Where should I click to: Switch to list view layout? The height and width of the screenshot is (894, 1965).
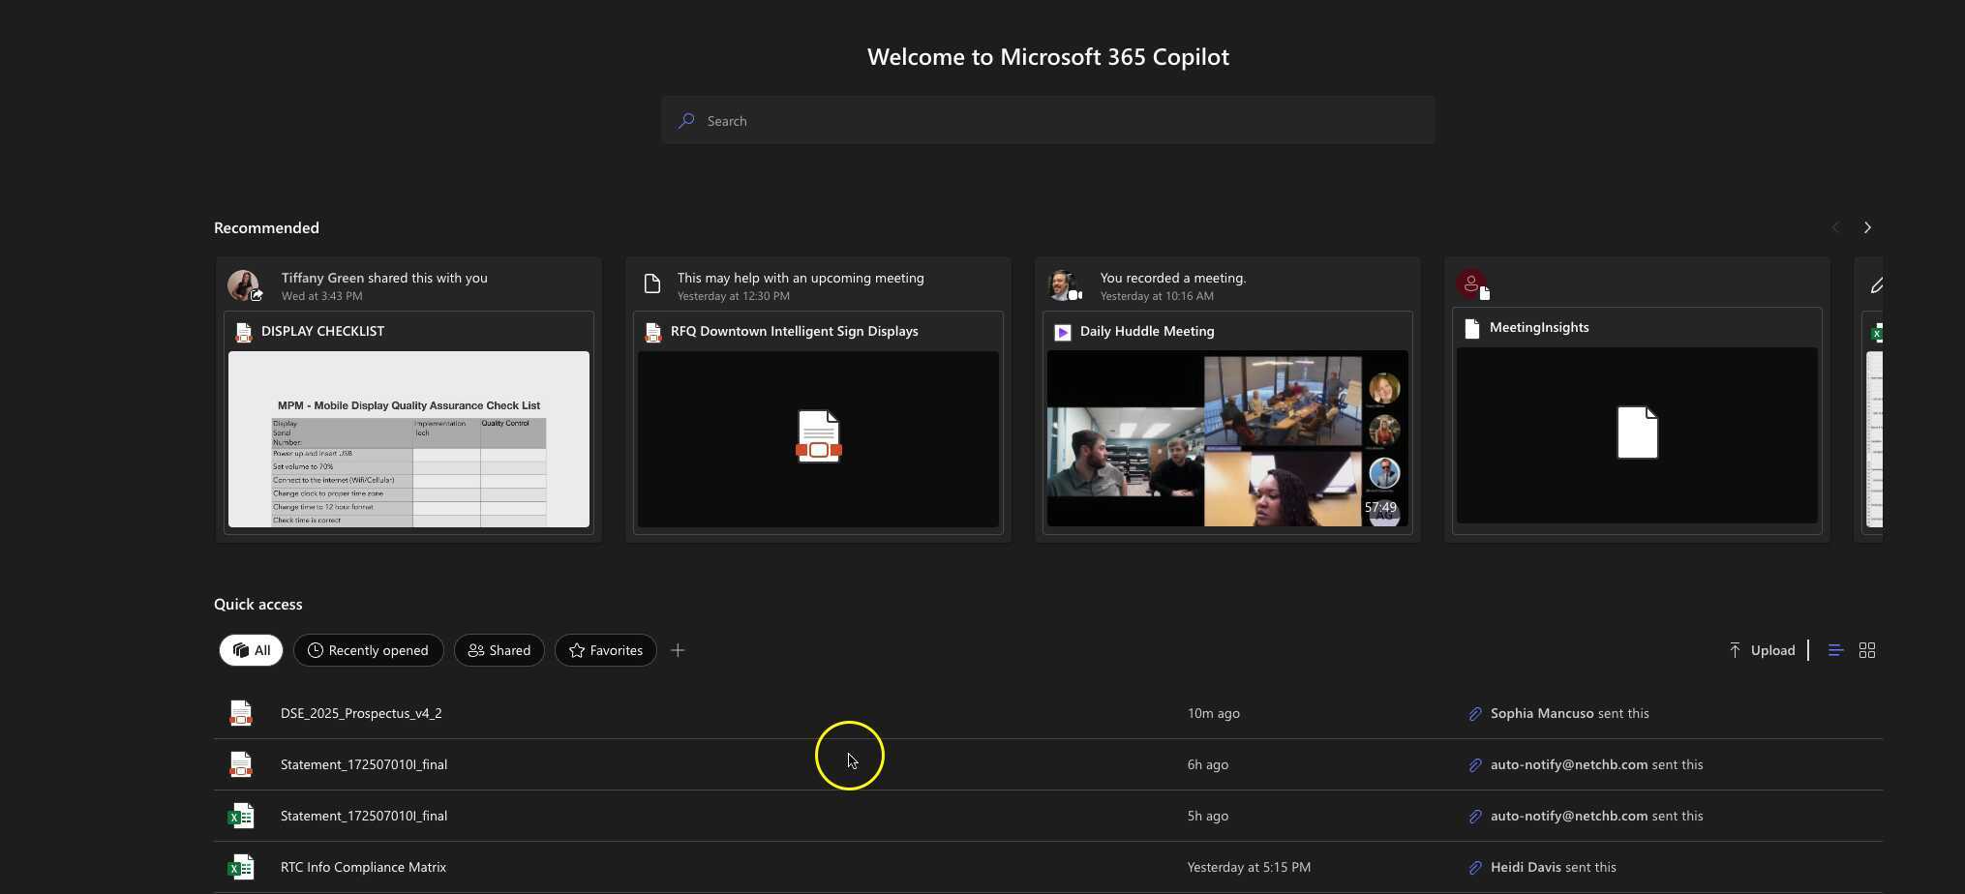tap(1835, 650)
